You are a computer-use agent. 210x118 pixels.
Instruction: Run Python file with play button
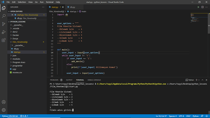point(198,7)
